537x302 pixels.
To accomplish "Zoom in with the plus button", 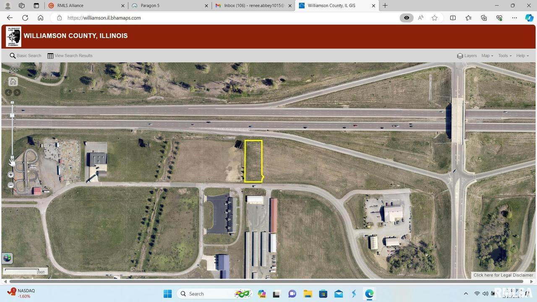I will 11,174.
